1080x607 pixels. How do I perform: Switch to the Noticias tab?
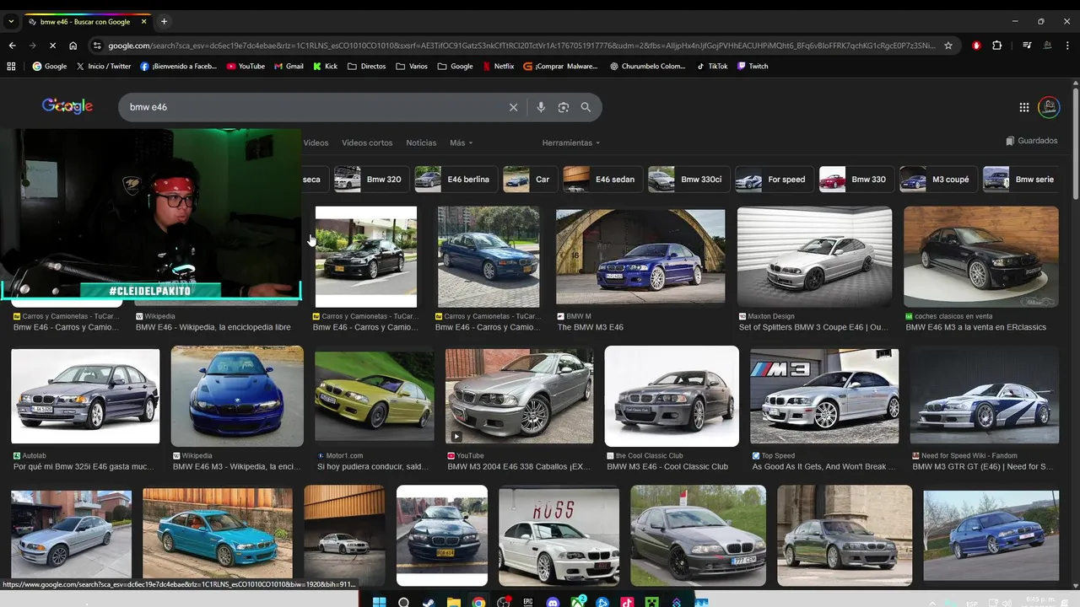point(421,142)
